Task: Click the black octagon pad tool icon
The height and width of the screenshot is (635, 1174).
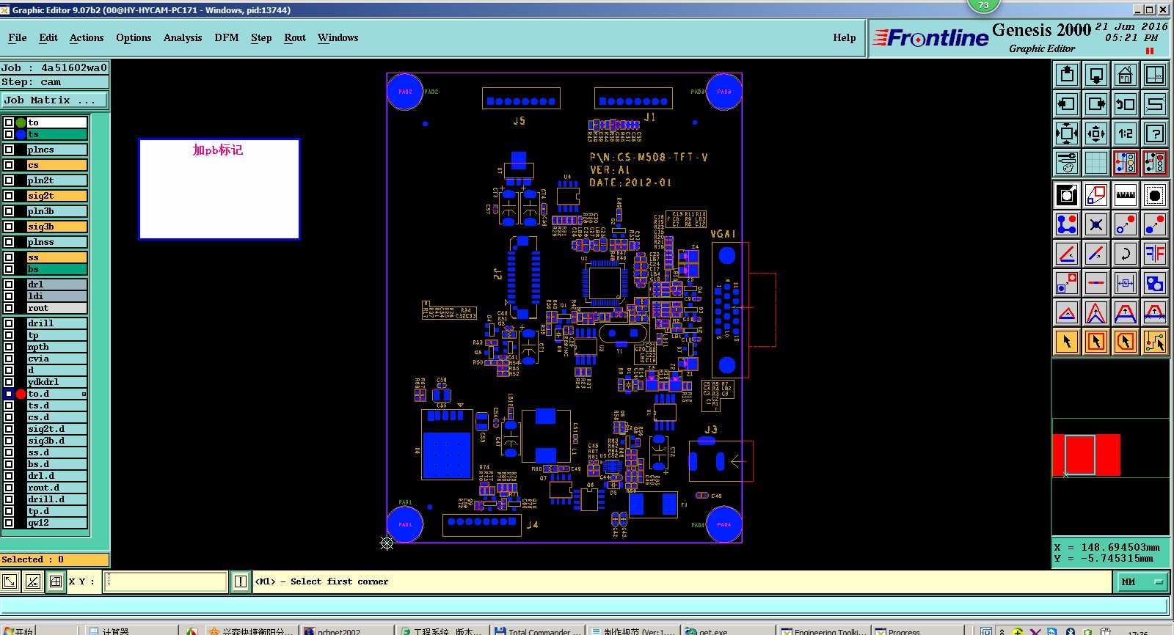Action: pyautogui.click(x=1155, y=196)
